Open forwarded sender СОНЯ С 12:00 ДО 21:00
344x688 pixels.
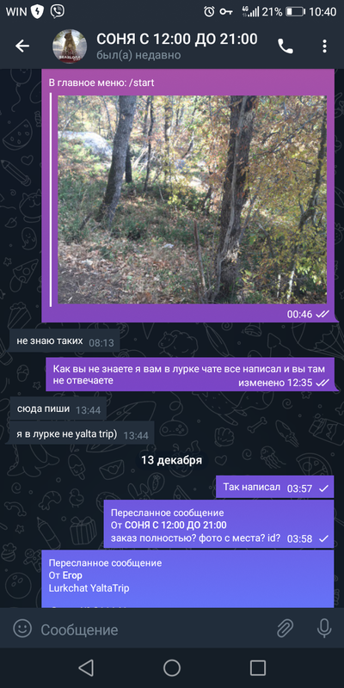[x=175, y=525]
